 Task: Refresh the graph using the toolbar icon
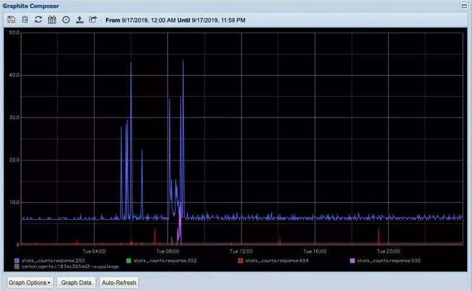[x=38, y=20]
